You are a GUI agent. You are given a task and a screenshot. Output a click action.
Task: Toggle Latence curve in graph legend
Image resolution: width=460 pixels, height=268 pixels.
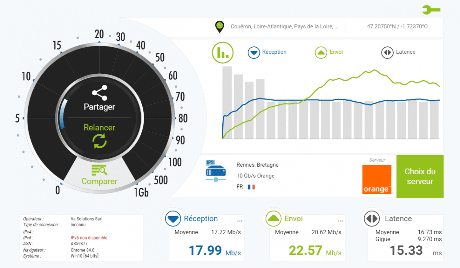tap(399, 52)
